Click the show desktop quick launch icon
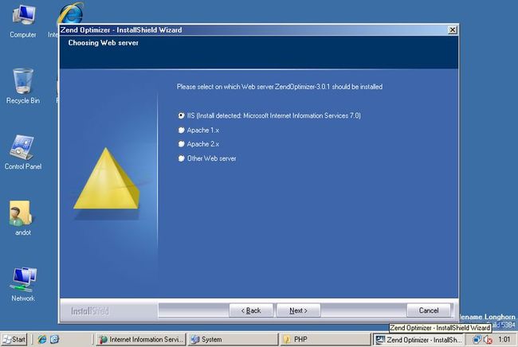 (x=54, y=339)
